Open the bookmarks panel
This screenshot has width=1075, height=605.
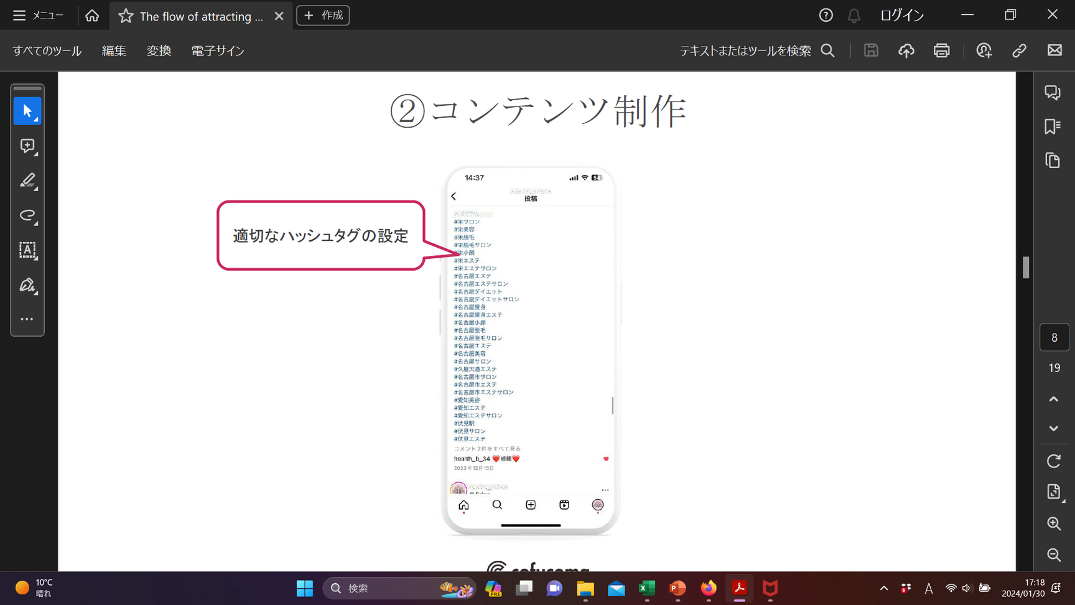coord(1053,127)
